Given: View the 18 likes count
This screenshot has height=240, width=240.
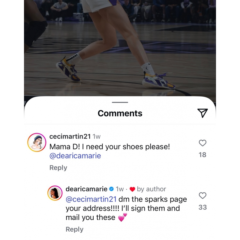Looking at the screenshot, I should [202, 155].
